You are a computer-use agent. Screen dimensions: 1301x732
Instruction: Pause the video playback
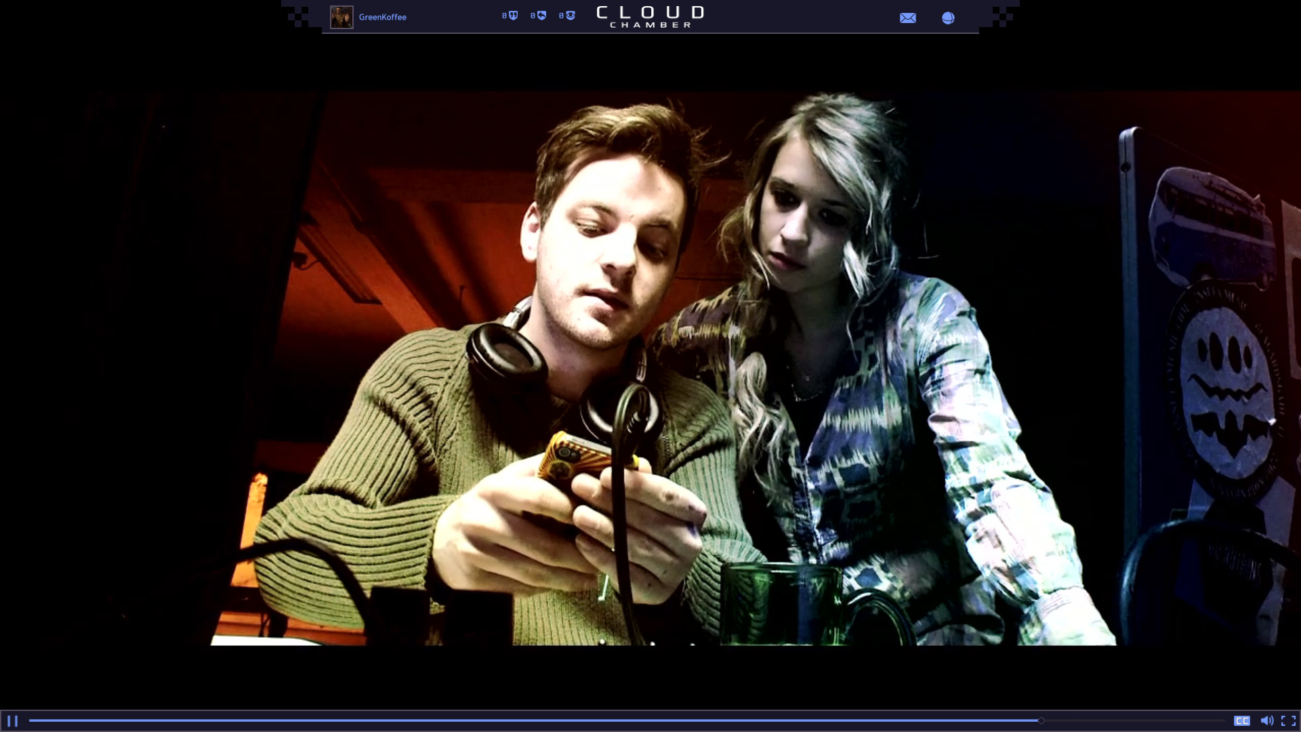pyautogui.click(x=12, y=721)
